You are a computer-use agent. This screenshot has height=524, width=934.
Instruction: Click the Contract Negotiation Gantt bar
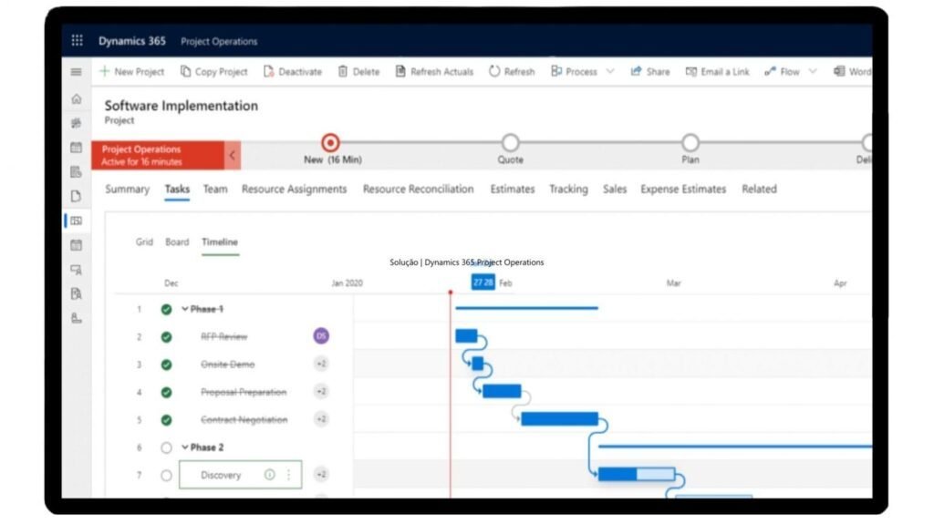(559, 418)
